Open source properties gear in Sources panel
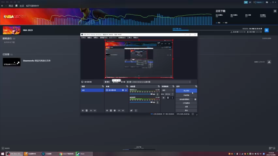The height and width of the screenshot is (156, 278). tap(115, 111)
